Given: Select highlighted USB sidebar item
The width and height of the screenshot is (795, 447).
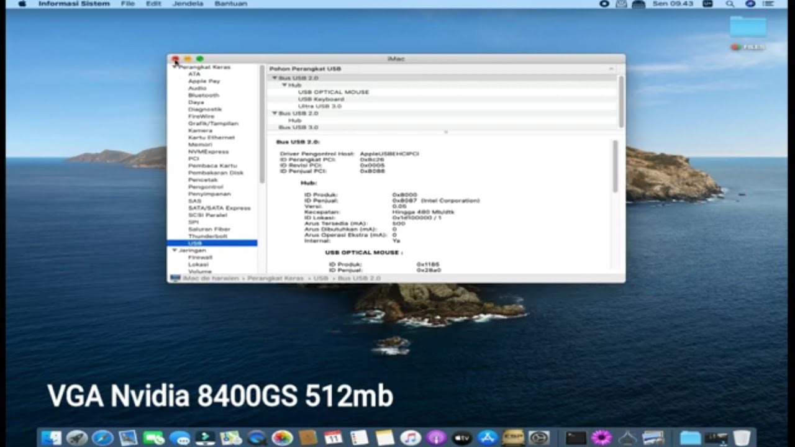Looking at the screenshot, I should pyautogui.click(x=212, y=243).
